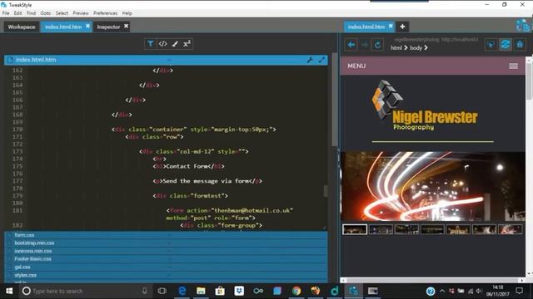533x299 pixels.
Task: Click the body breadcrumb in preview
Action: (x=416, y=48)
